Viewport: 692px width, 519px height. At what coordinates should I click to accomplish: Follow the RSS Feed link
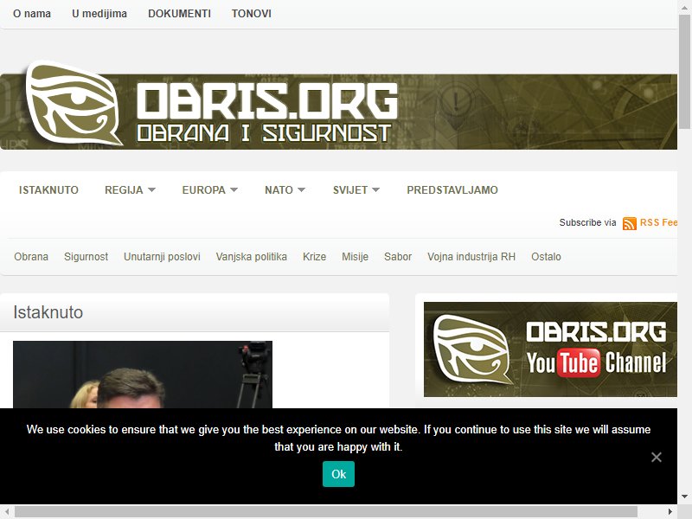pos(658,222)
